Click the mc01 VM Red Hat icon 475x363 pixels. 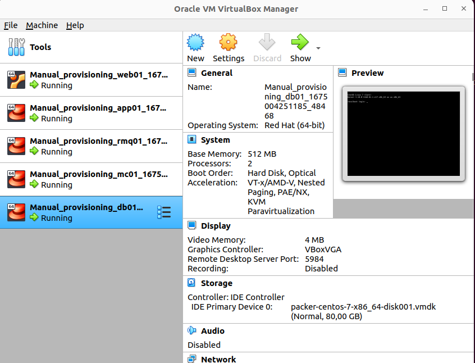[16, 179]
